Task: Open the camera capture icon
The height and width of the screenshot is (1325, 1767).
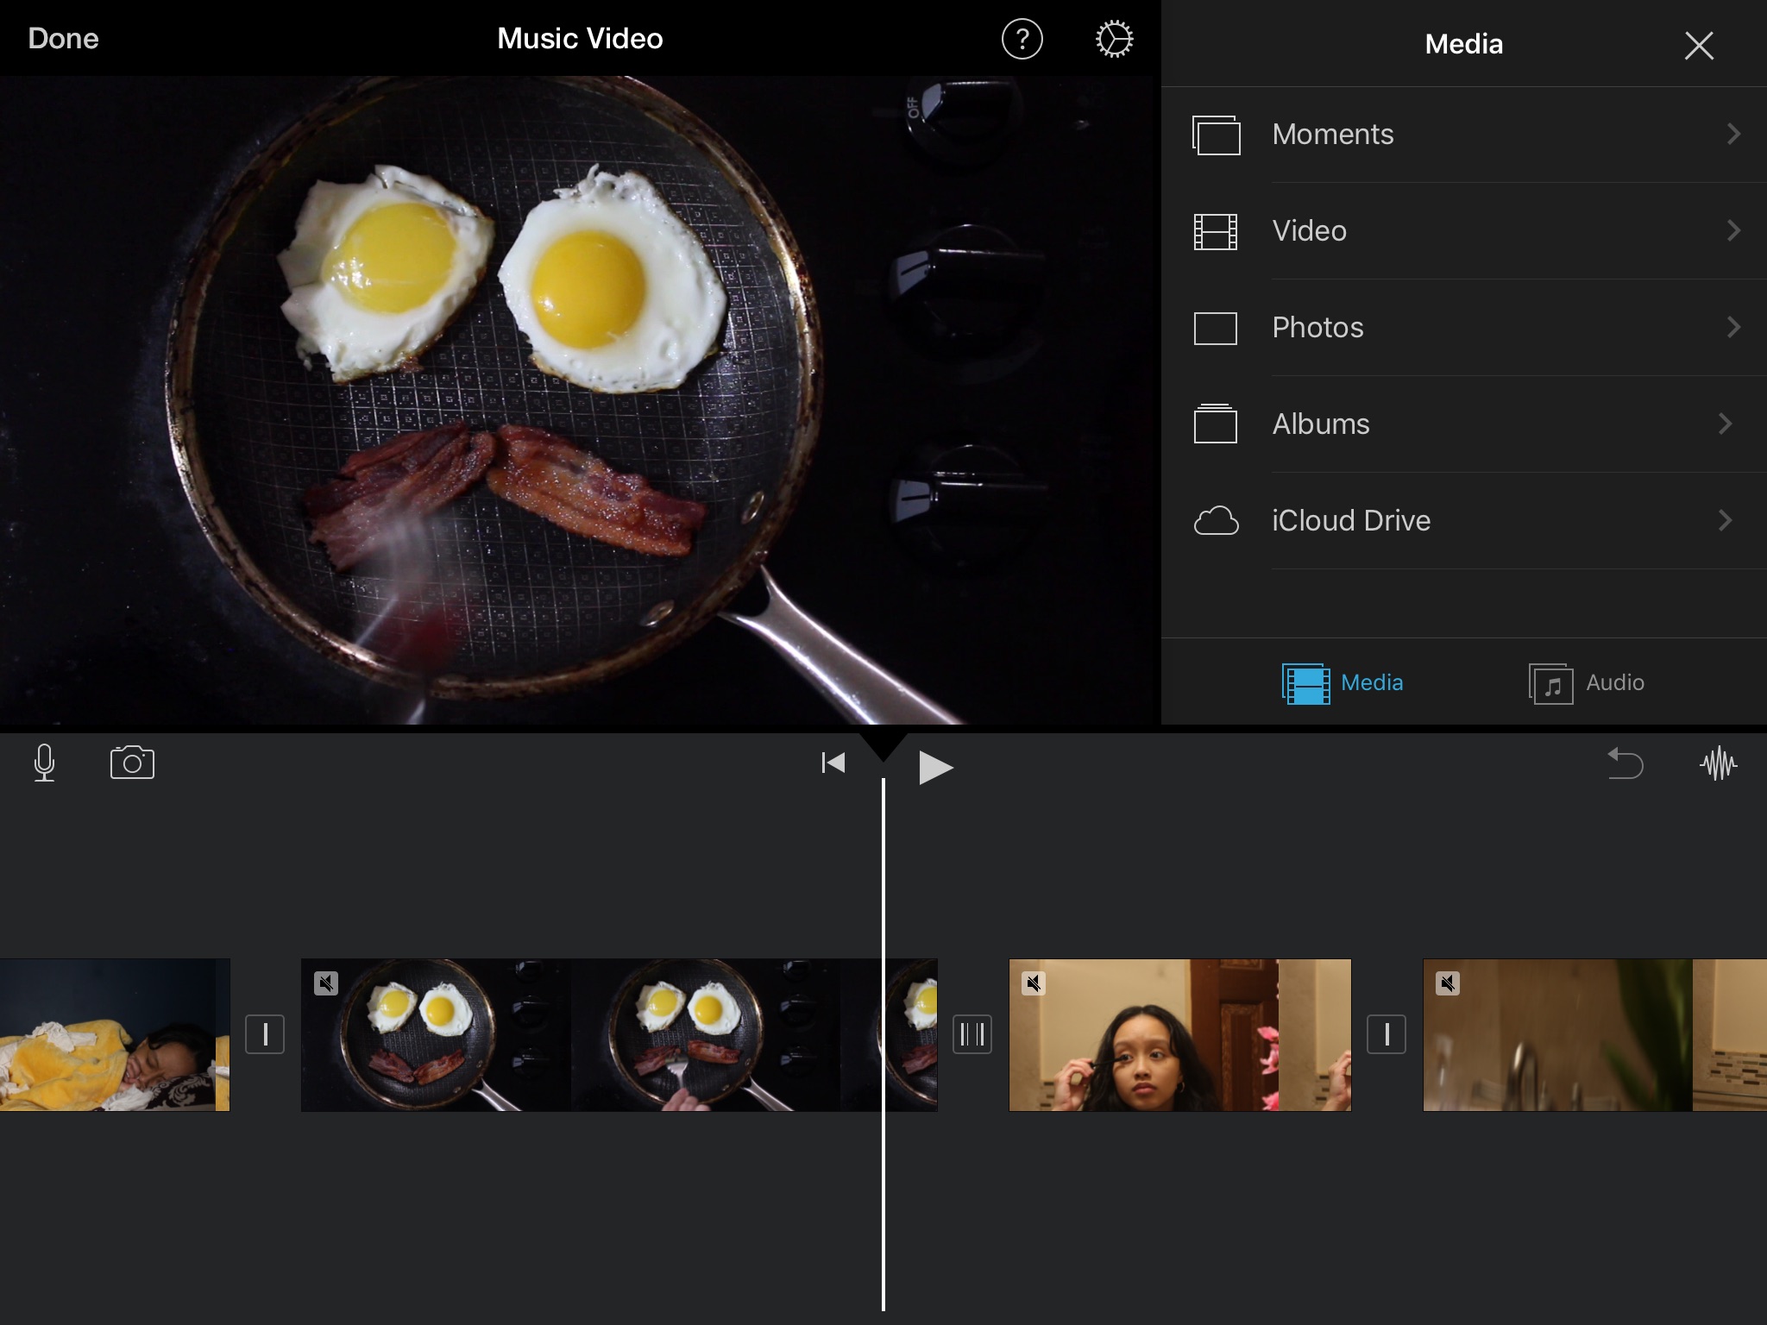Action: [x=132, y=763]
